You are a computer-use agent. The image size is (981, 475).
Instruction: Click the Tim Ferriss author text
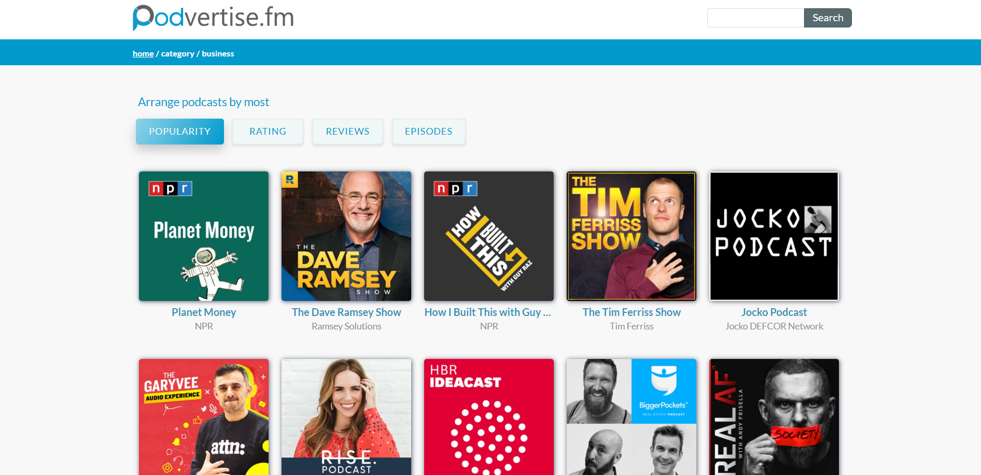(x=632, y=326)
